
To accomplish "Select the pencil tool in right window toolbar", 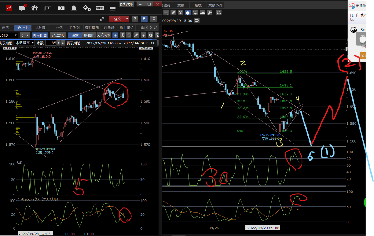I will 173,13.
